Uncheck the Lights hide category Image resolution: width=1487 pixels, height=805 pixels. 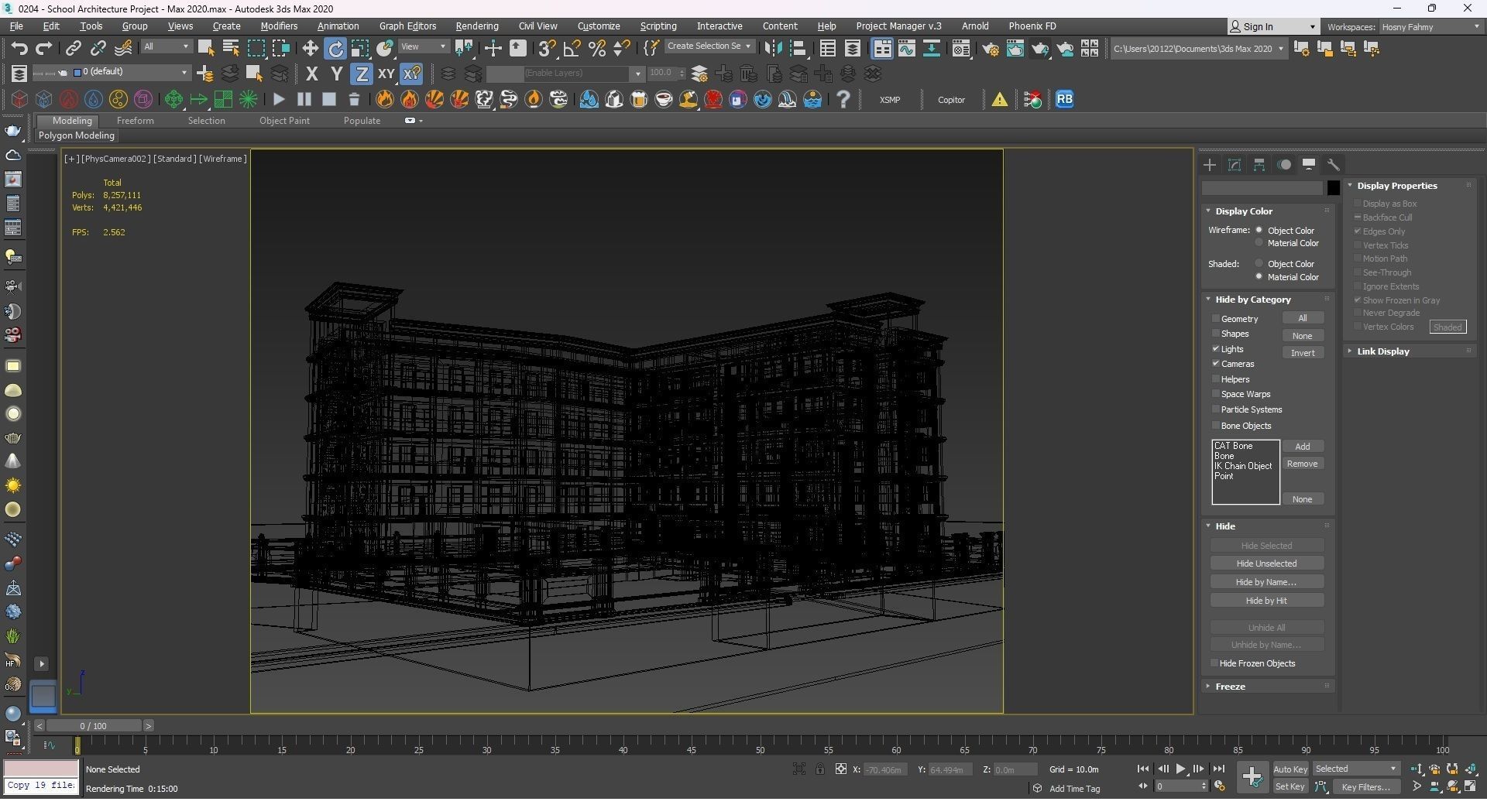(1216, 349)
